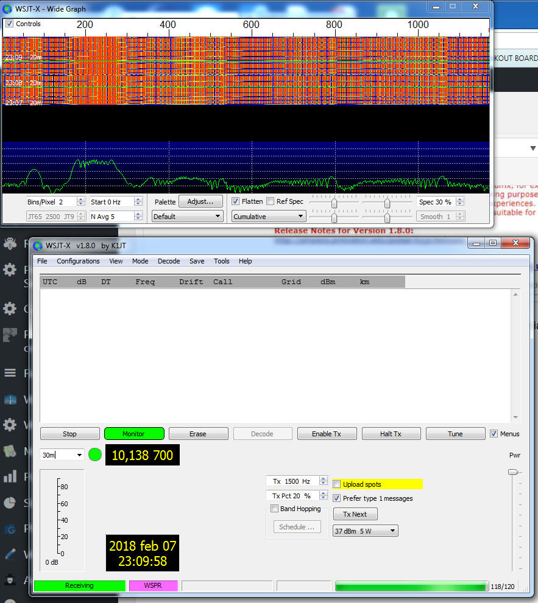
Task: Open the View menu
Action: 116,261
